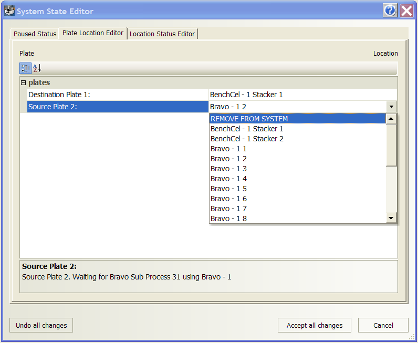Select the Plate Location Editor tab
This screenshot has height=343, width=418.
pyautogui.click(x=93, y=33)
